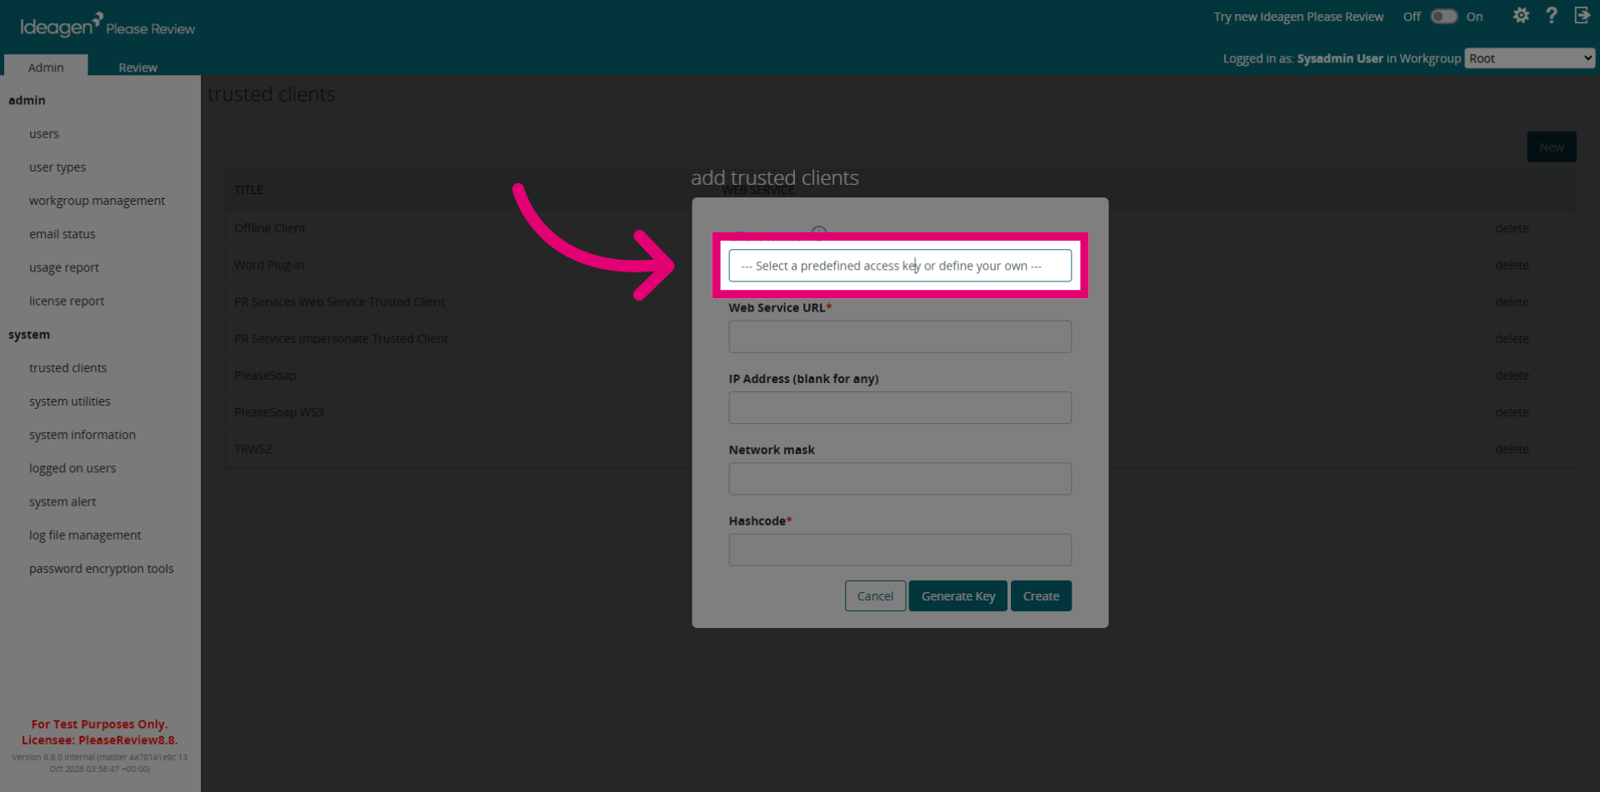Viewport: 1600px width, 792px height.
Task: Open the Workgroup Root dropdown
Action: [1529, 58]
